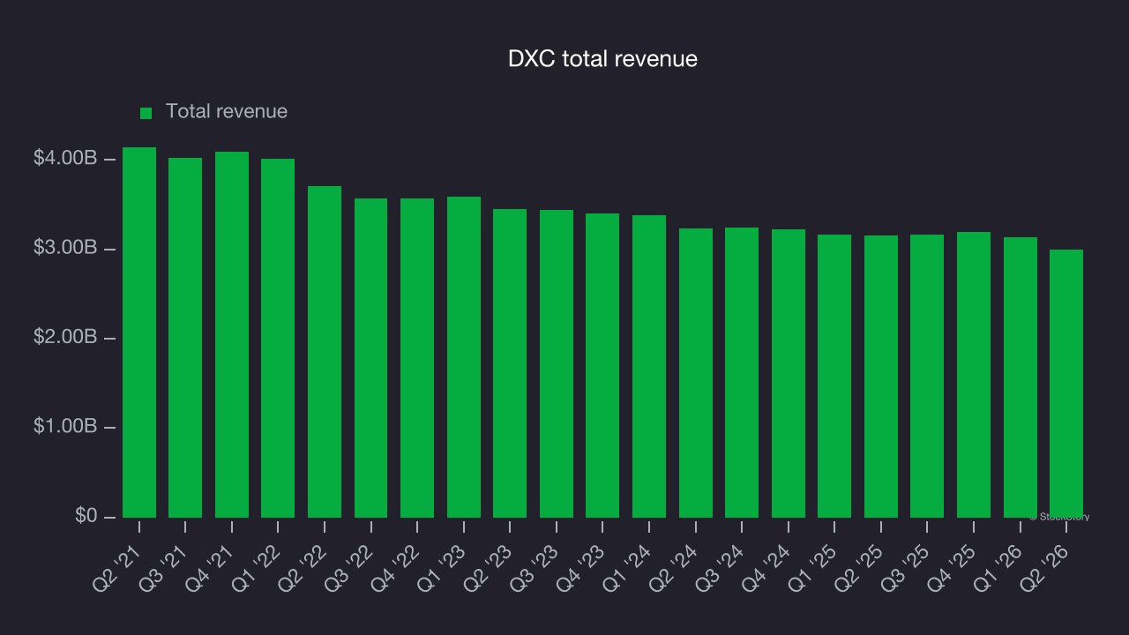1129x635 pixels.
Task: Select the Q3 '23 revenue bar
Action: point(557,364)
